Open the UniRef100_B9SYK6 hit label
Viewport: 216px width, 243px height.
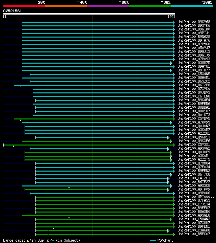tap(194, 26)
